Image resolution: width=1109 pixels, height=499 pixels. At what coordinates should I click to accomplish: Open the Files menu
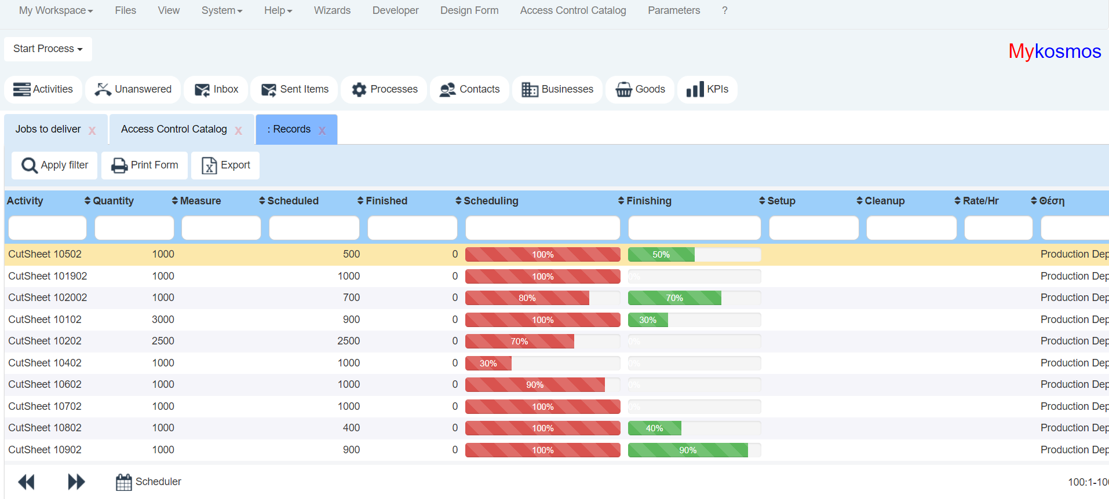[125, 10]
